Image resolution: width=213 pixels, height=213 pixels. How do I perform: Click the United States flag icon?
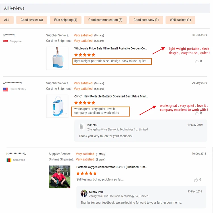[x=5, y=89]
